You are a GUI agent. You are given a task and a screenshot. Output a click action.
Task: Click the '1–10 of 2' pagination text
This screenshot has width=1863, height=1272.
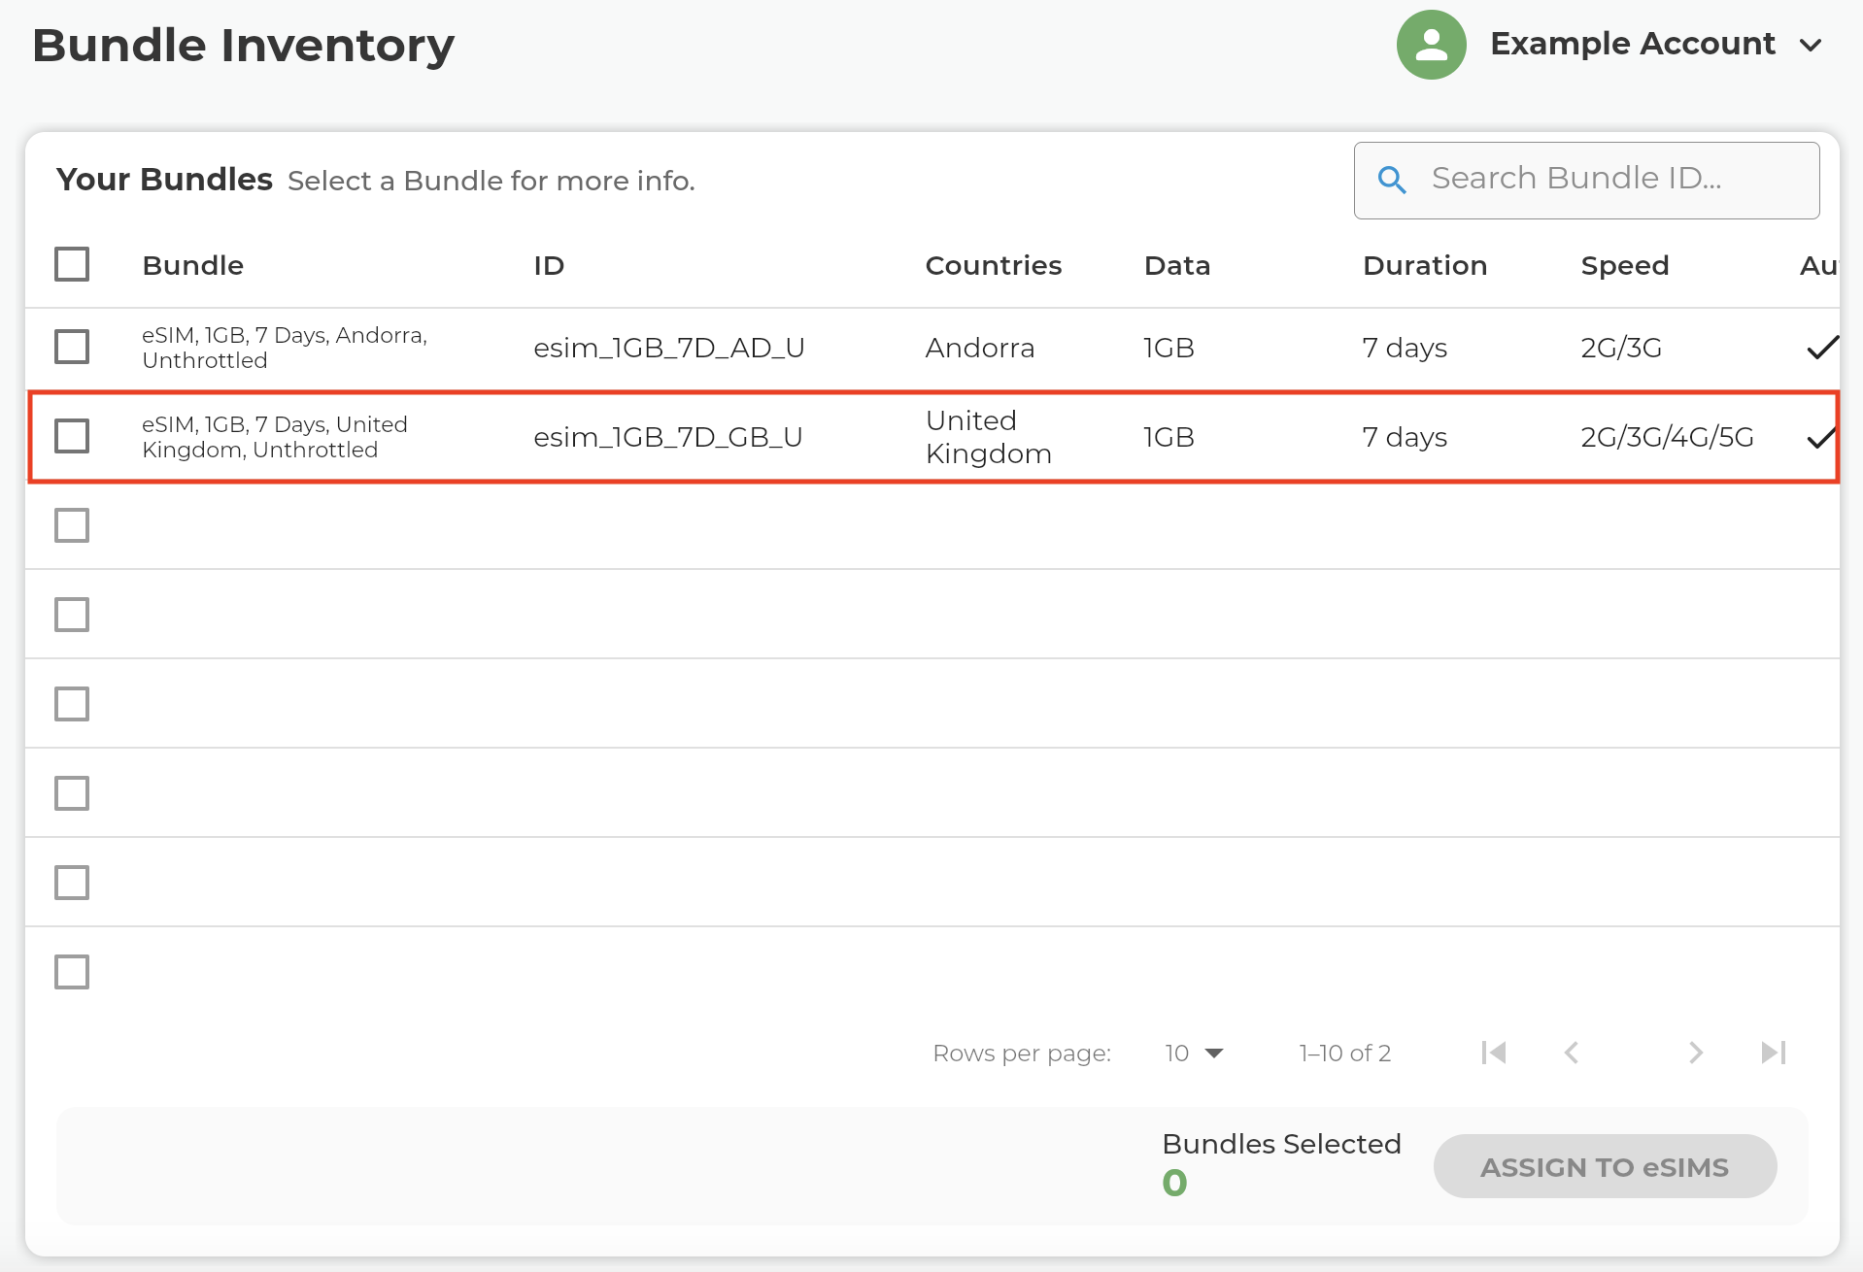click(x=1345, y=1053)
